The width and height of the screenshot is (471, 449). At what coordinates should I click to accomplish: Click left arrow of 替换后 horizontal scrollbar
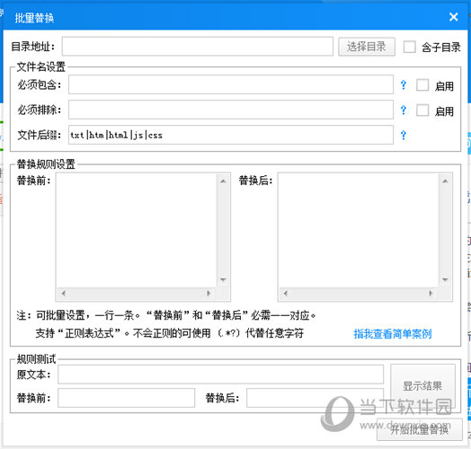[x=285, y=294]
